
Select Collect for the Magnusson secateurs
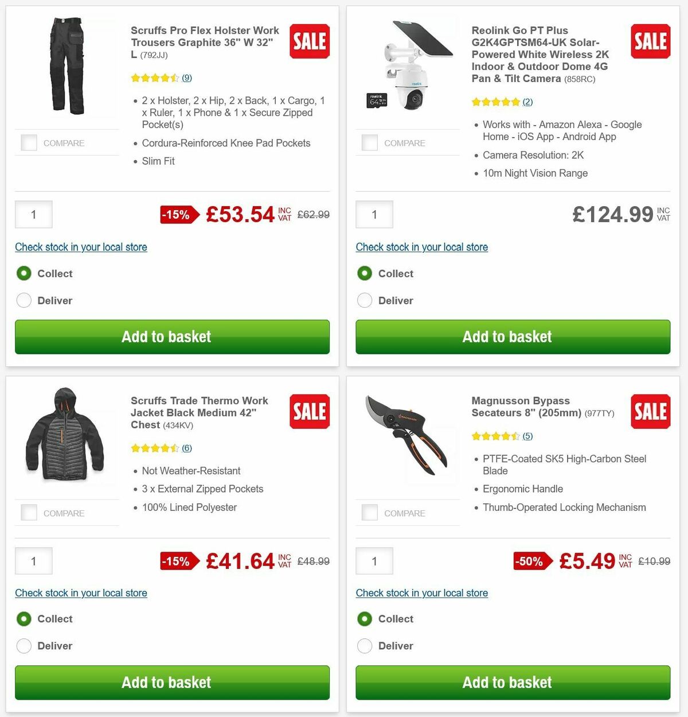[x=365, y=619]
